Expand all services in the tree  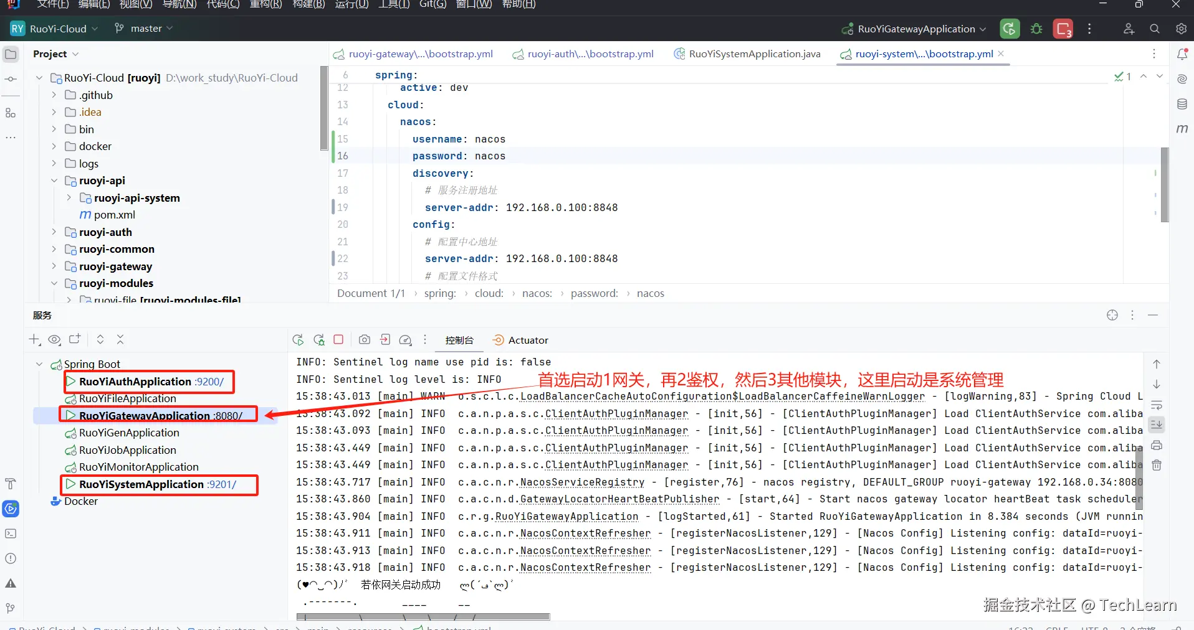[100, 339]
